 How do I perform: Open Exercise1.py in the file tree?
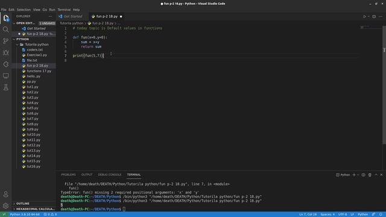pyautogui.click(x=37, y=55)
